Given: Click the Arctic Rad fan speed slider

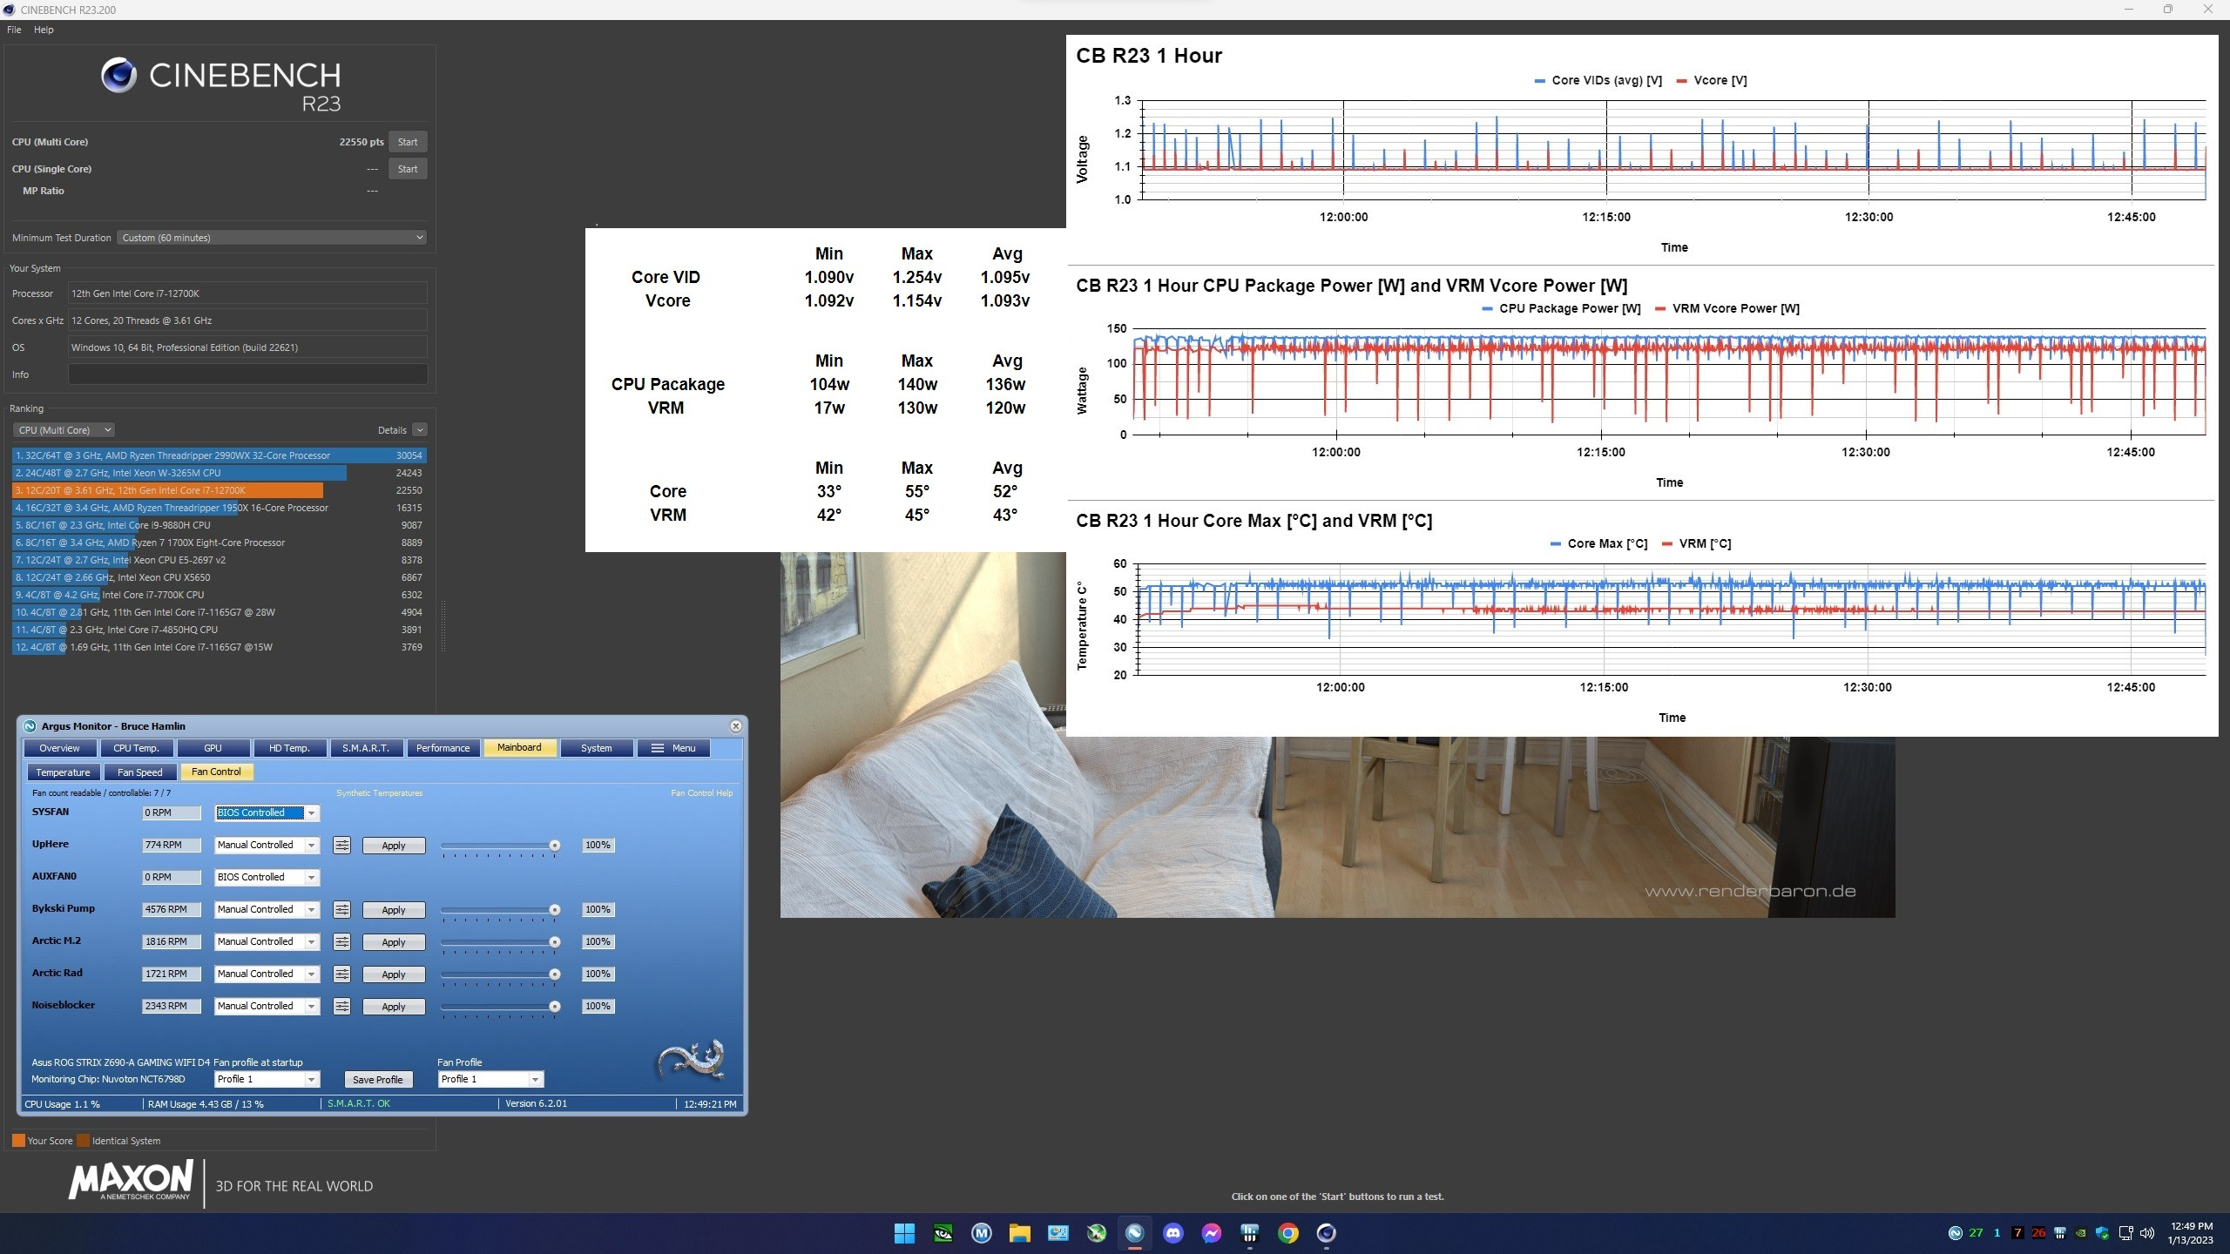Looking at the screenshot, I should coord(498,974).
